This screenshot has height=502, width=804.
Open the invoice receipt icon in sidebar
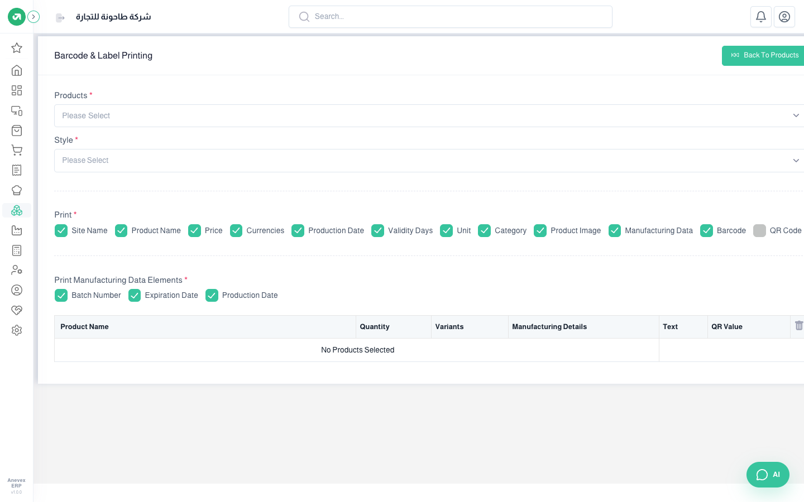click(x=17, y=170)
